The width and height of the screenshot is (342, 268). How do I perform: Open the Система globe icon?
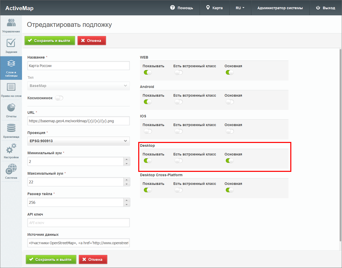click(11, 169)
